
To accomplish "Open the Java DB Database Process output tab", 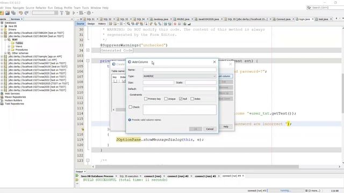I will (x=97, y=176).
